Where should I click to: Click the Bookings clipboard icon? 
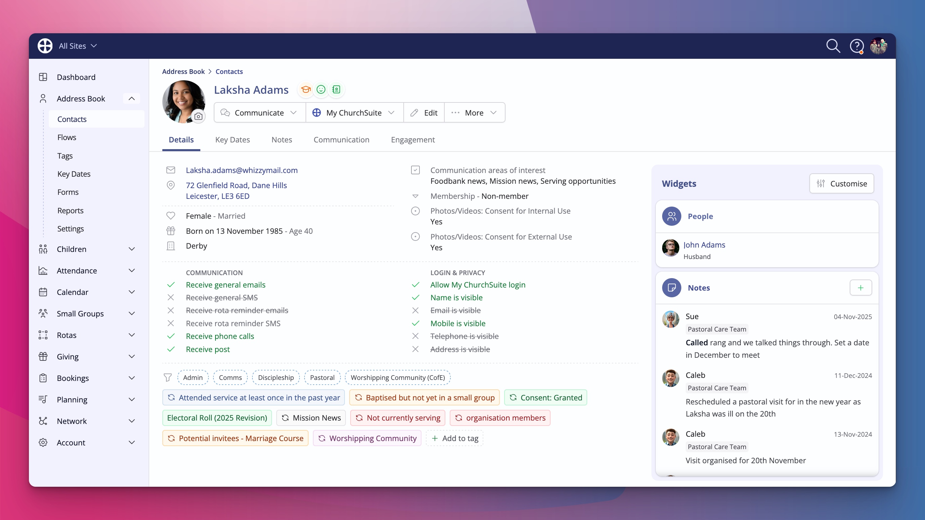(43, 378)
